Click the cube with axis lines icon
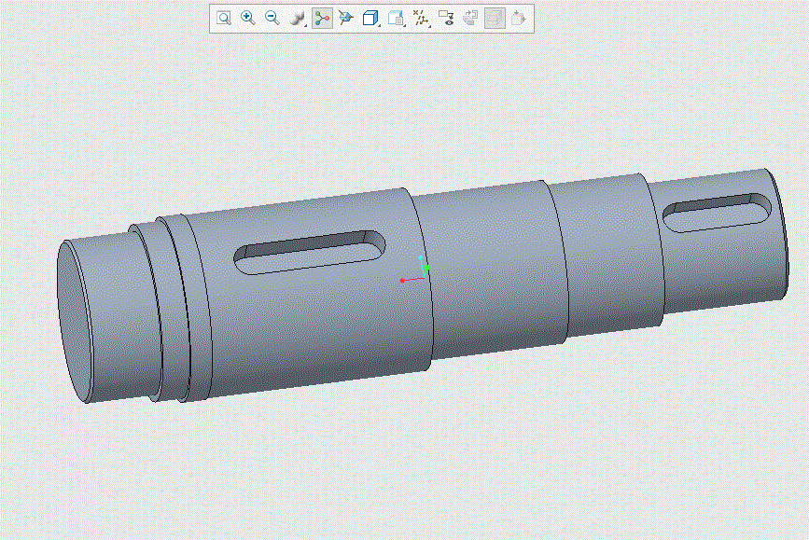The image size is (809, 540). click(345, 19)
